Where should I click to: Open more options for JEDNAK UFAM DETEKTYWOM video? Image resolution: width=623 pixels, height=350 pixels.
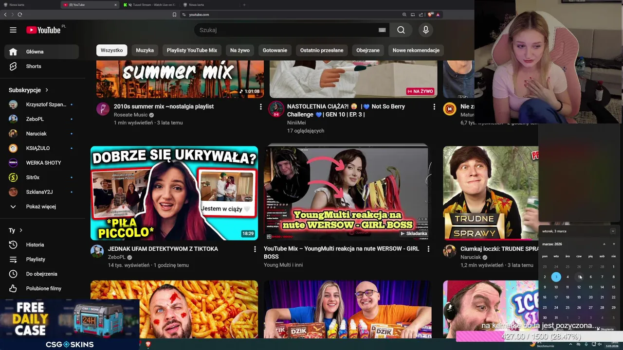pyautogui.click(x=255, y=249)
